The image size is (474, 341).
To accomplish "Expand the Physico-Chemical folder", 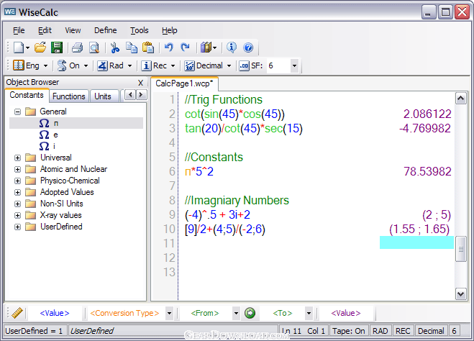I will coord(17,181).
